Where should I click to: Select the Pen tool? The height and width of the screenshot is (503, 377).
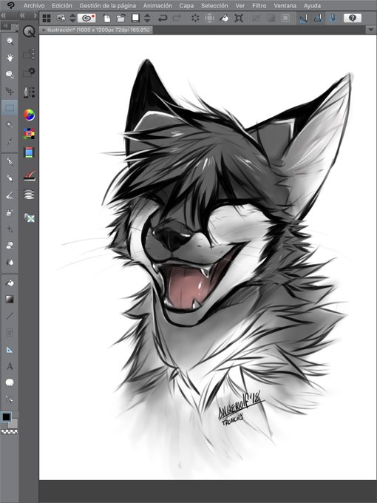[10, 161]
